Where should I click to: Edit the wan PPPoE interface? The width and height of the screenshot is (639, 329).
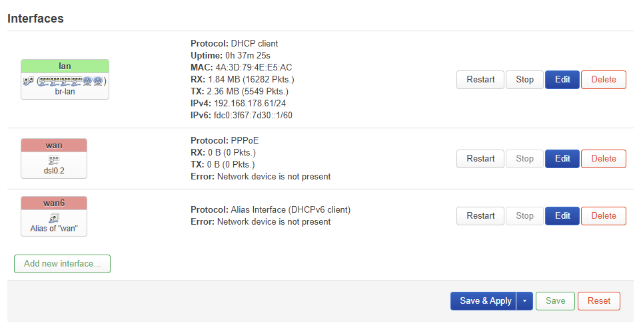[x=562, y=159]
